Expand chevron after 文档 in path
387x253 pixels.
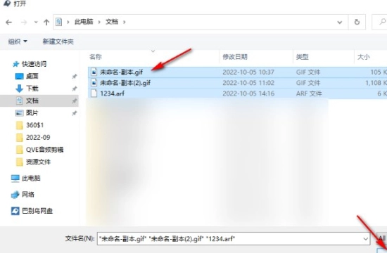click(x=124, y=22)
